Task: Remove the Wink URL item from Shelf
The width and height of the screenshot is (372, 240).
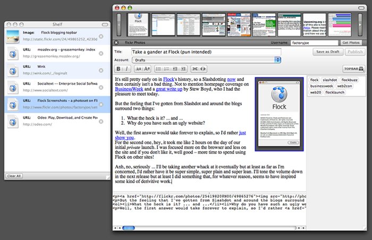Action: [101, 71]
